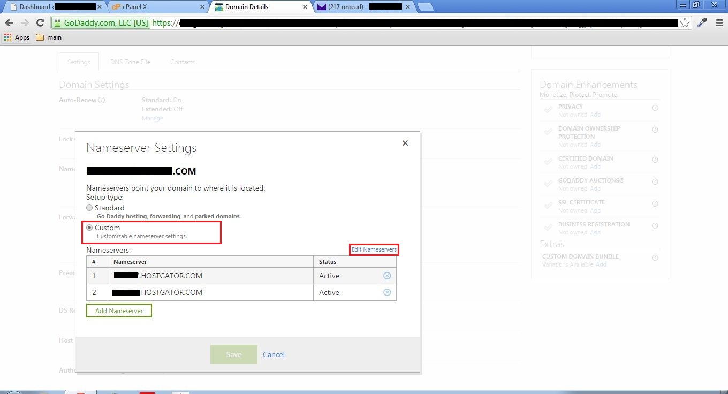Click the BUSINESS REGISTRATION info icon
The height and width of the screenshot is (394, 728).
655,225
